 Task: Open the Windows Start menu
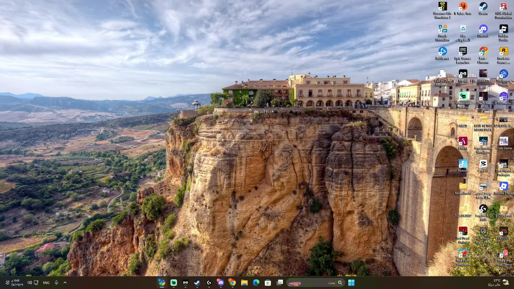click(x=351, y=283)
